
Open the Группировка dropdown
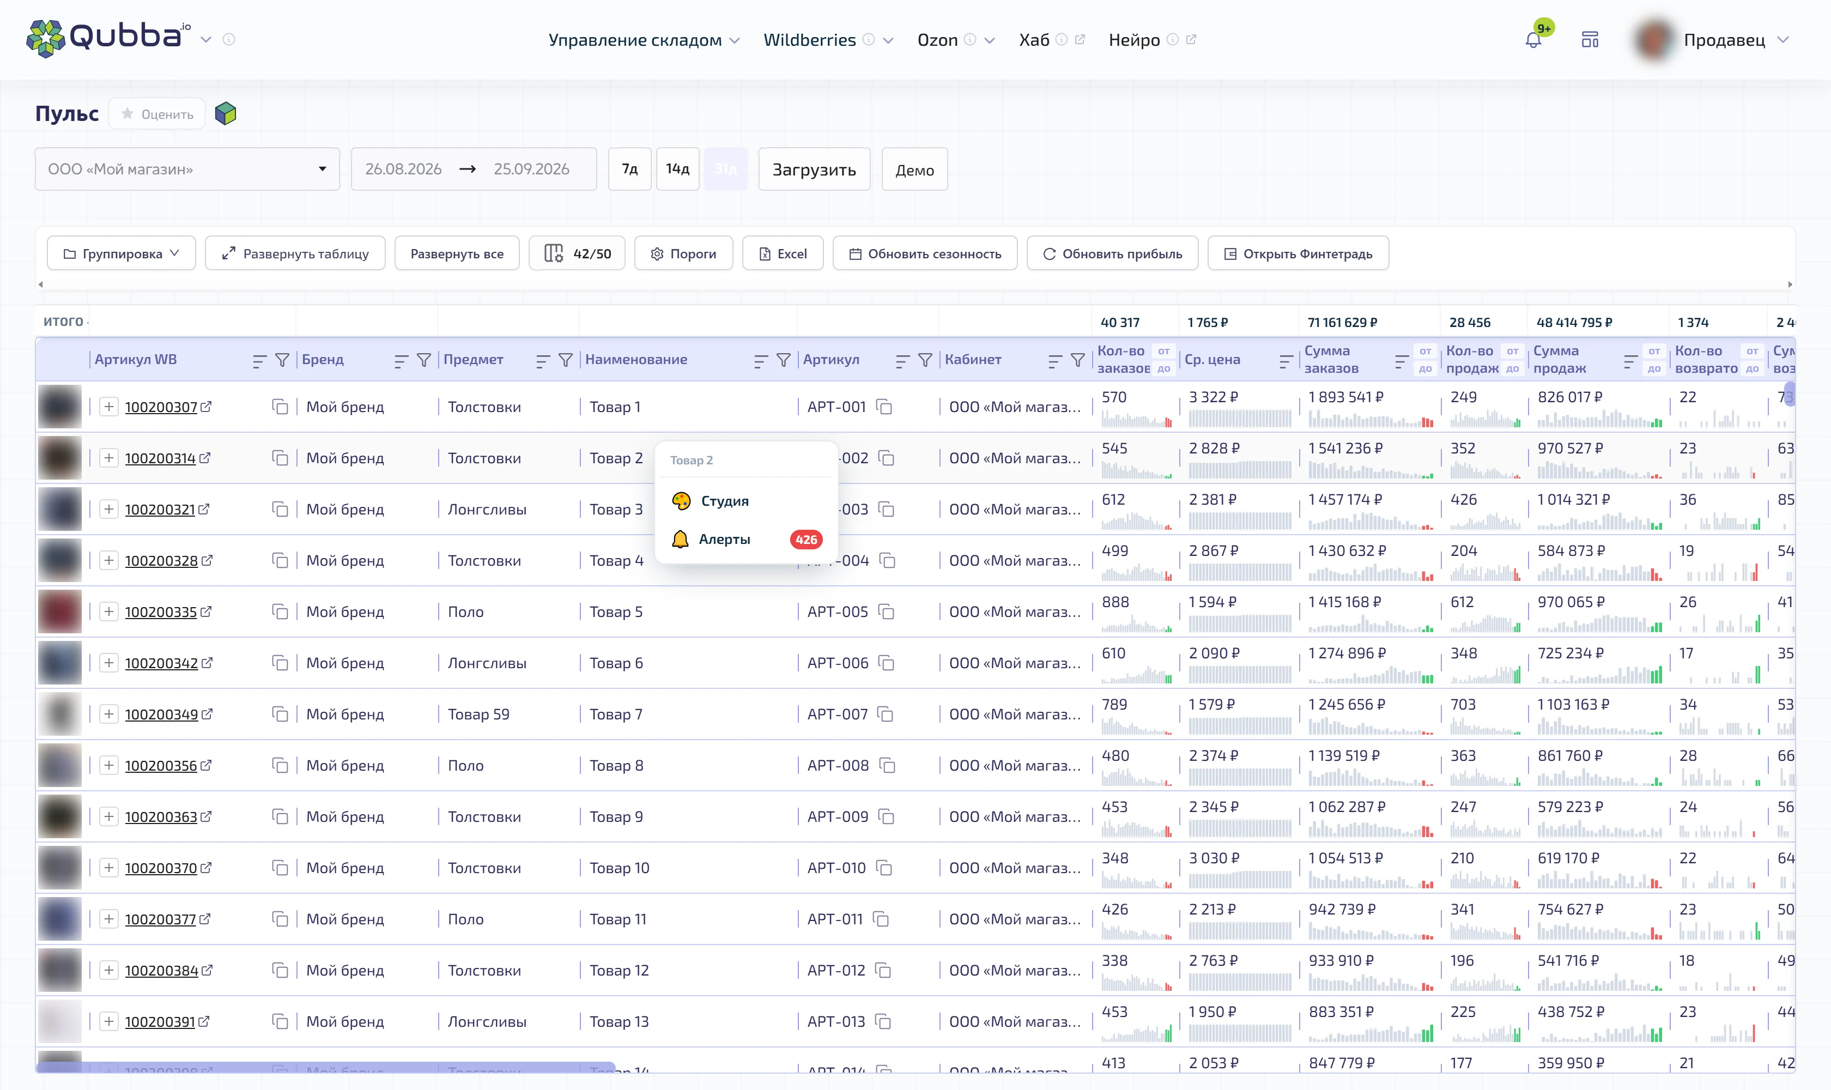click(x=121, y=253)
